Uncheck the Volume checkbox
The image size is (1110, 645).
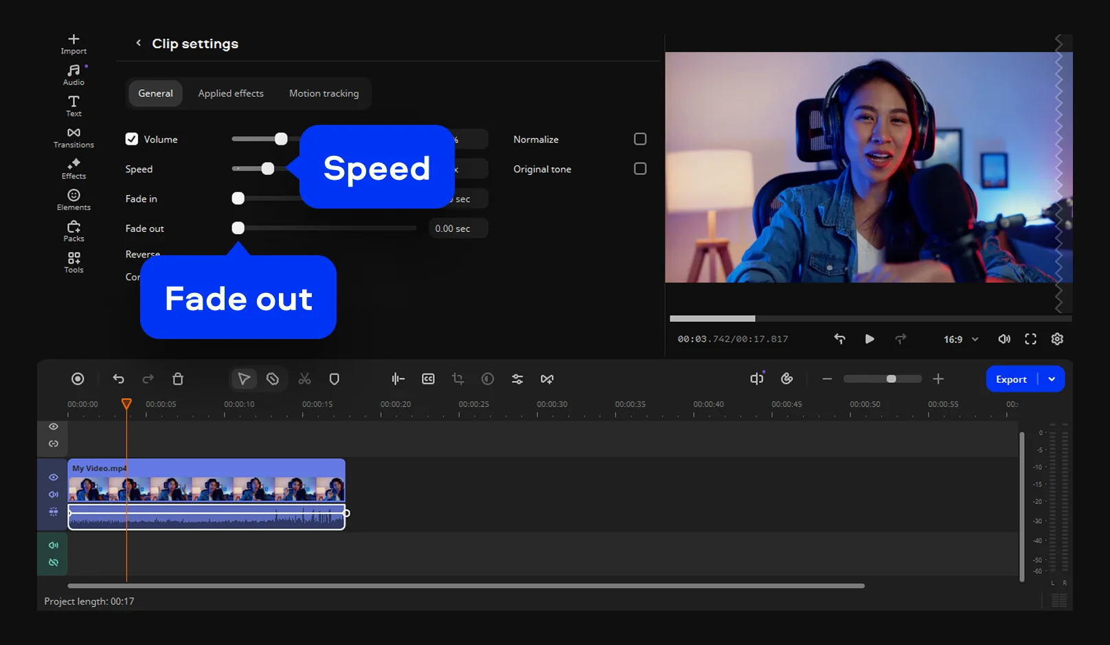(x=132, y=139)
